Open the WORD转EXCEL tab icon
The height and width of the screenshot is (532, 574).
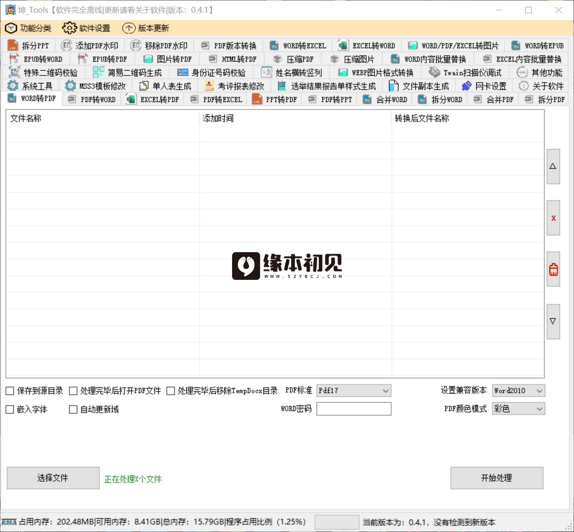[274, 45]
